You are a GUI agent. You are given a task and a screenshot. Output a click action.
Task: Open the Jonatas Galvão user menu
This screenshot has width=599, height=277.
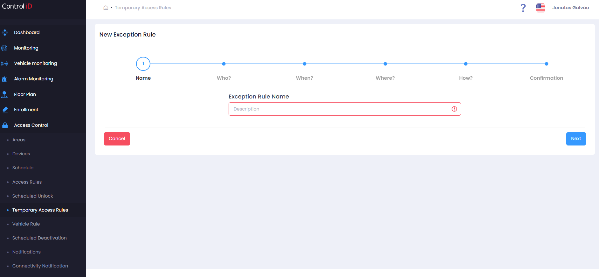(x=570, y=8)
